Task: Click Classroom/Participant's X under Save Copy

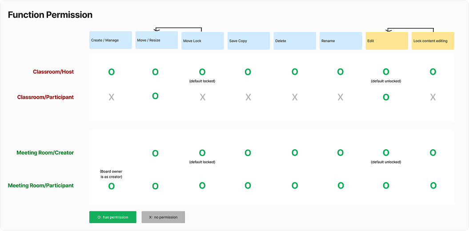Action: pos(248,97)
